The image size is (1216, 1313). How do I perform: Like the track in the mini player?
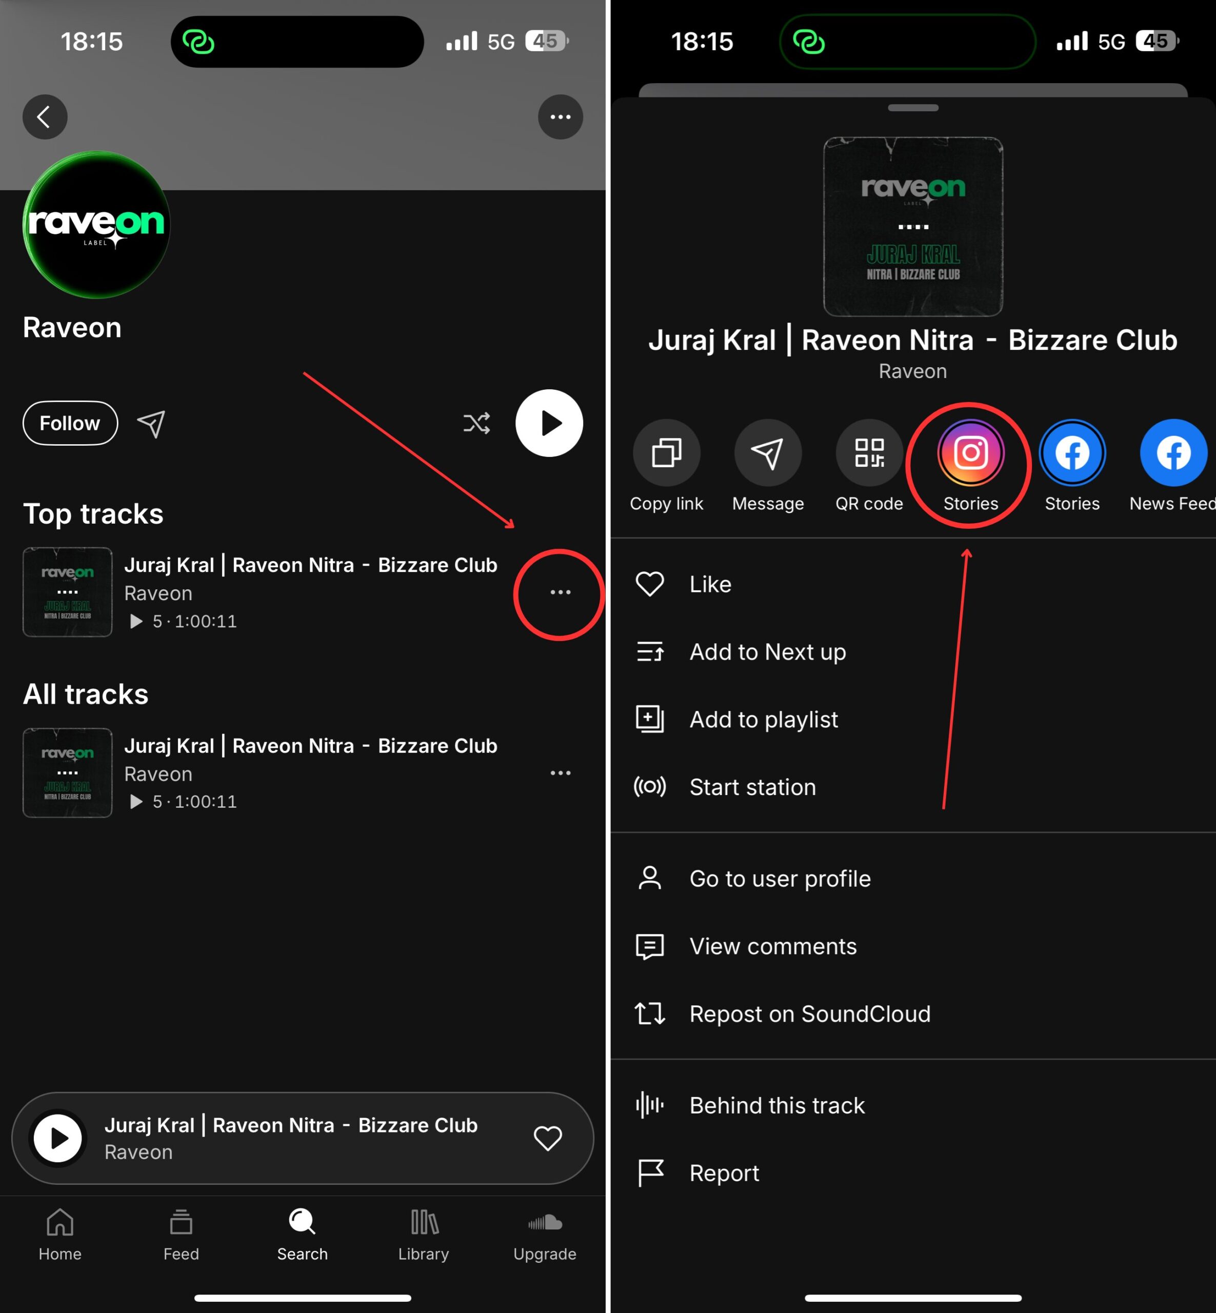click(x=547, y=1138)
